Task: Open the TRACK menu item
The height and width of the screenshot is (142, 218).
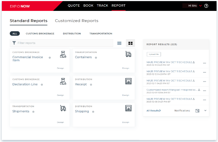Action: [x=102, y=5]
